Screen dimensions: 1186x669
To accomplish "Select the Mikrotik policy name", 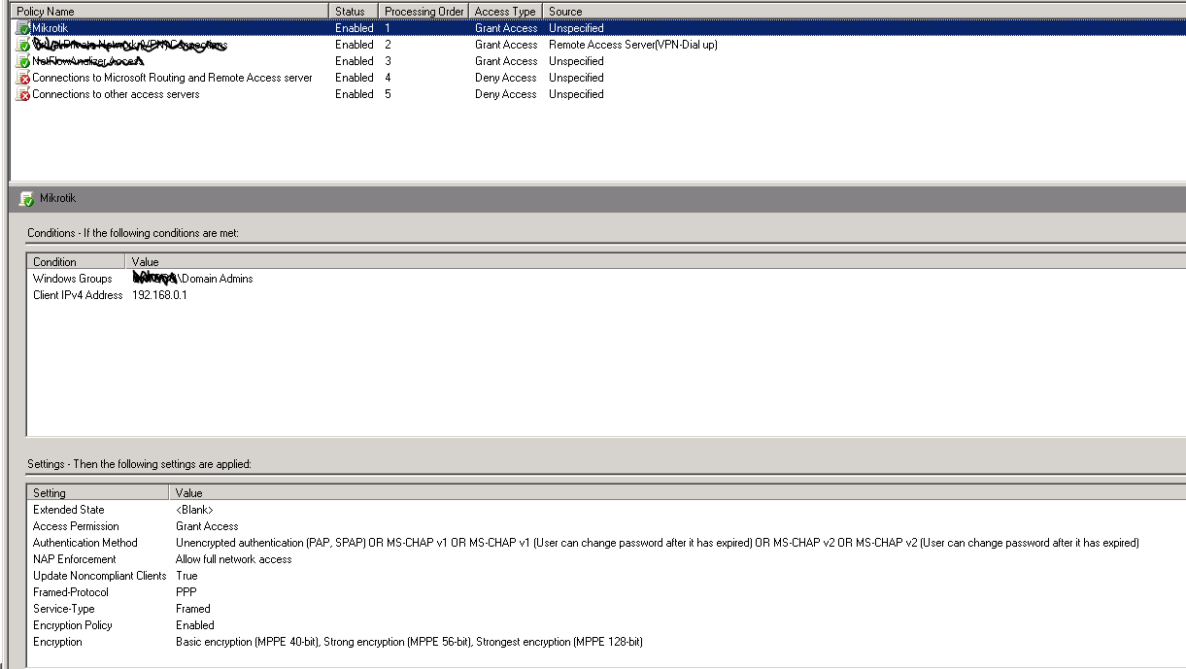I will point(50,28).
